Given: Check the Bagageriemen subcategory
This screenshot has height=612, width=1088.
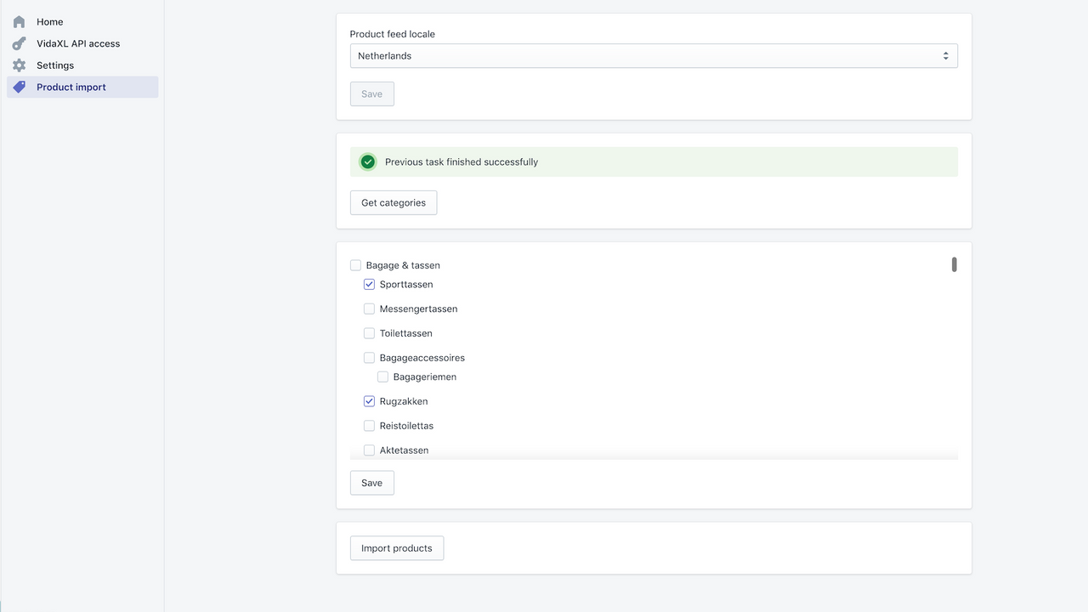Looking at the screenshot, I should [x=382, y=376].
